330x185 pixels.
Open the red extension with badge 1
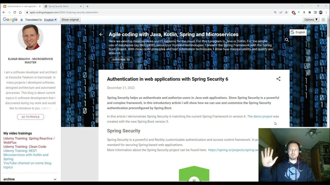pos(293,12)
